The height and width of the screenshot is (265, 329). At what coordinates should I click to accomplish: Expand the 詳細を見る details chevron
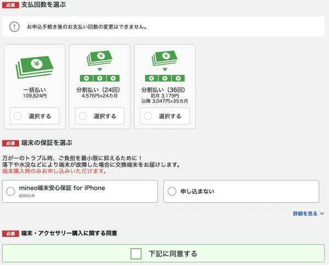point(322,213)
